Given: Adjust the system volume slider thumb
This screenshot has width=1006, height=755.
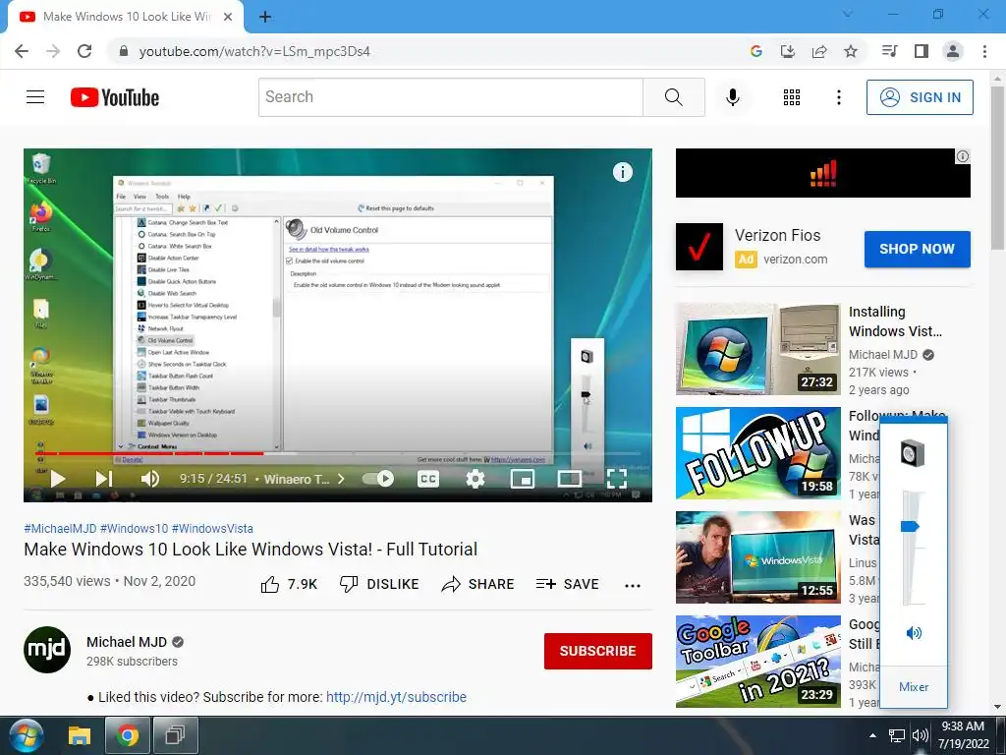Looking at the screenshot, I should pyautogui.click(x=911, y=527).
